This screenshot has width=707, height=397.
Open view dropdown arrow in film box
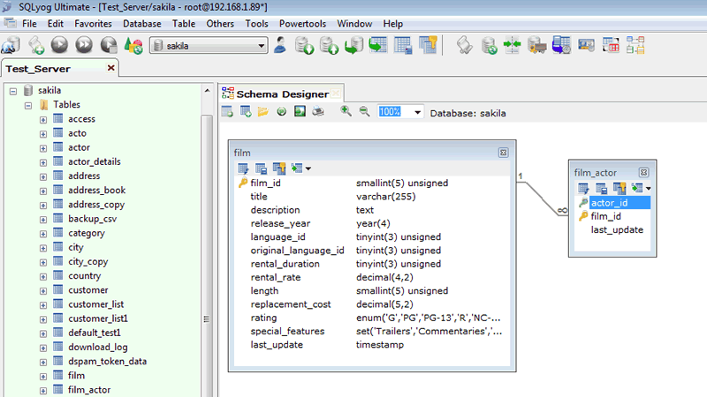(x=308, y=169)
